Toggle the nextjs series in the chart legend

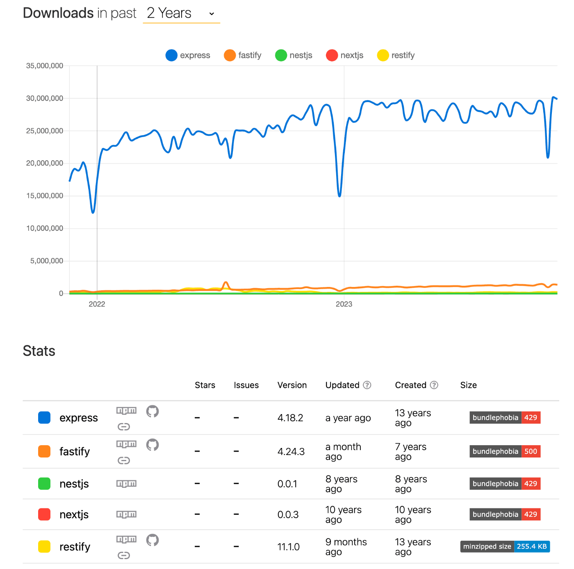point(345,55)
